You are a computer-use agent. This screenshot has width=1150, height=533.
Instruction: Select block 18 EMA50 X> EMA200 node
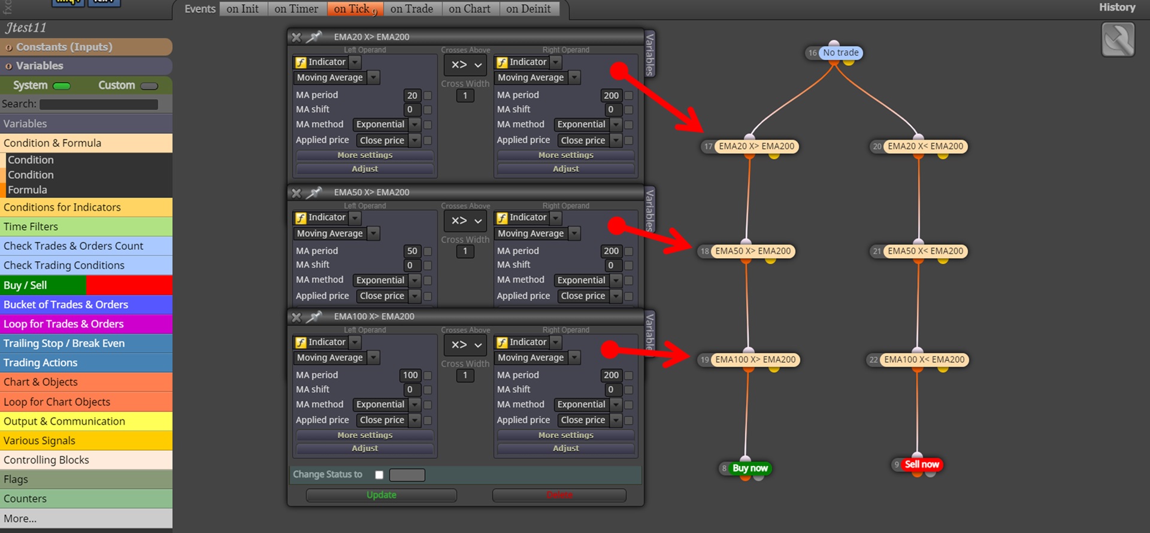753,251
